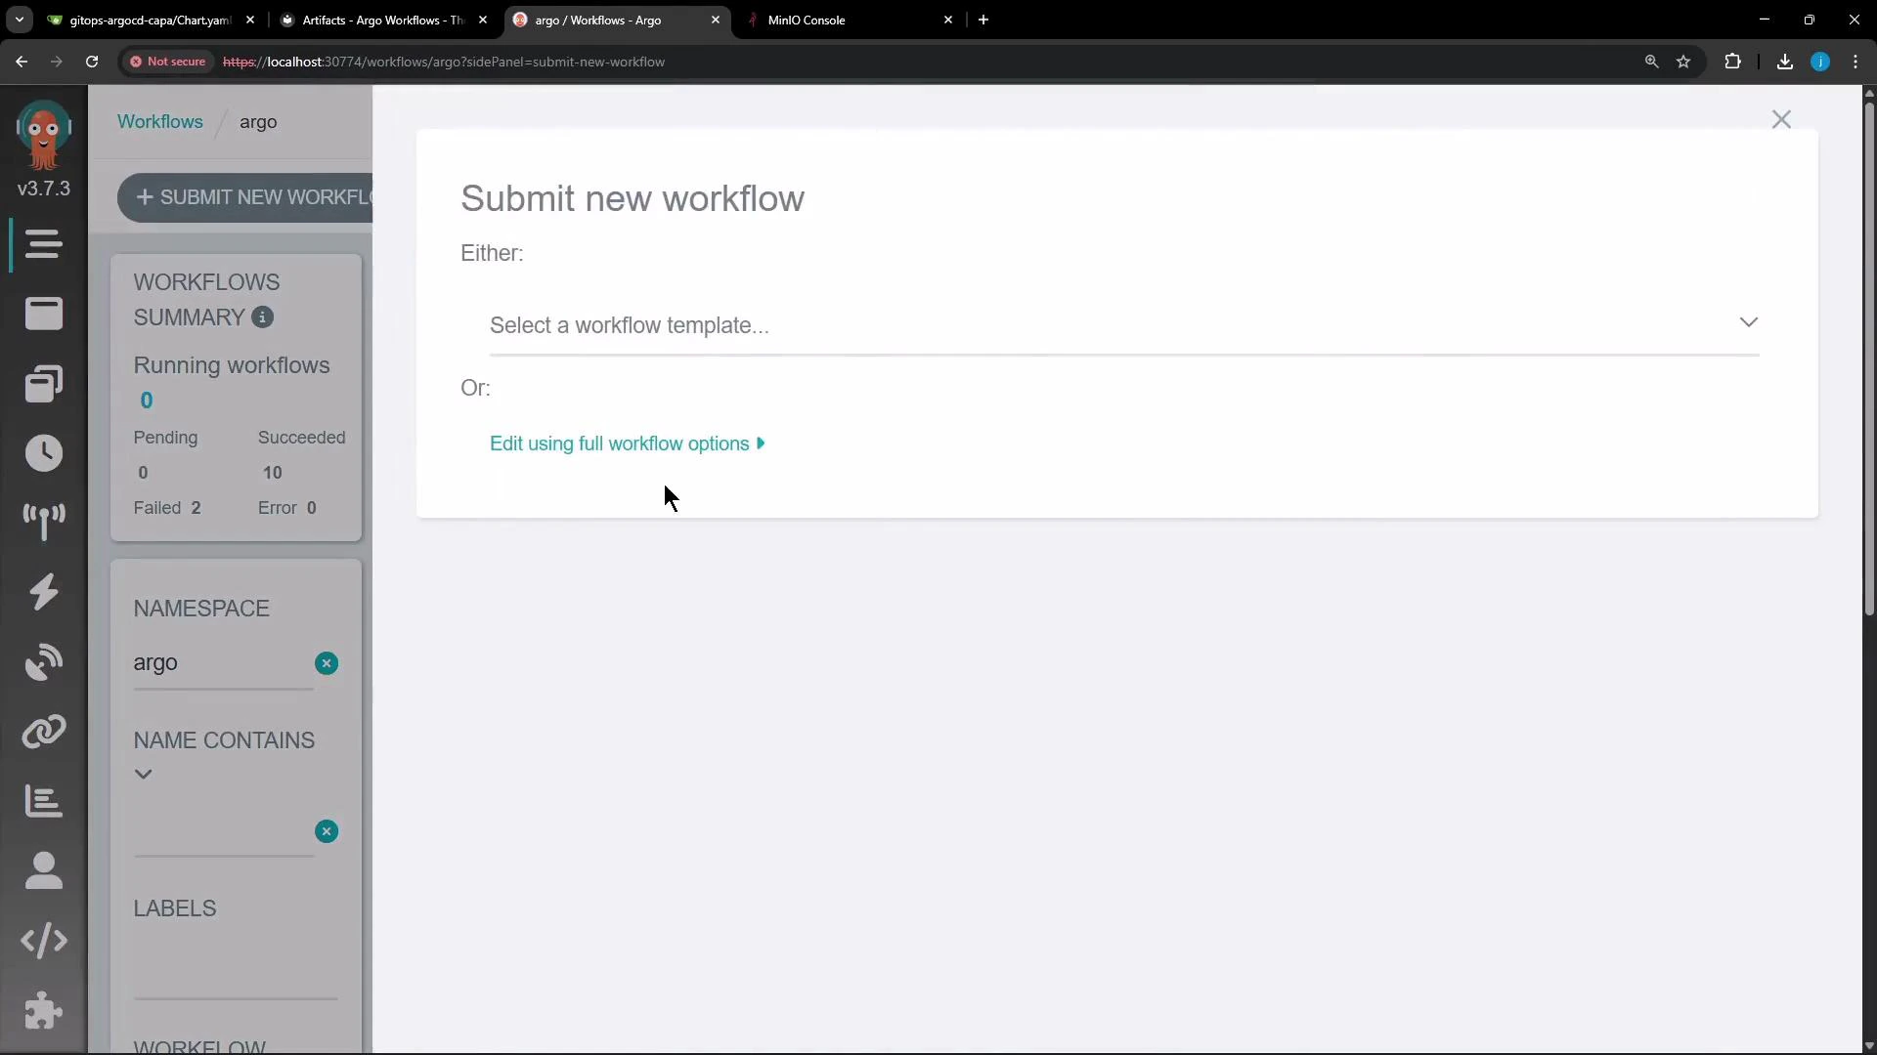Open the Reports chart icon
The width and height of the screenshot is (1877, 1055).
click(43, 801)
